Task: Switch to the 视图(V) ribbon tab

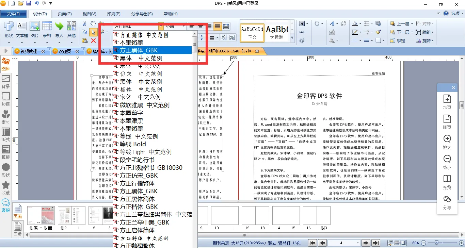Action: [89, 14]
